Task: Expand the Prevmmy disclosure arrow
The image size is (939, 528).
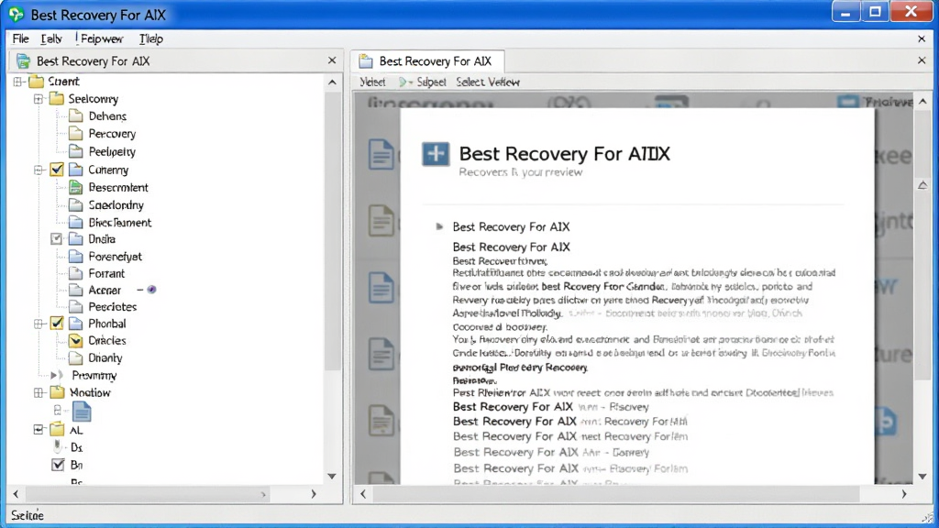Action: point(54,375)
